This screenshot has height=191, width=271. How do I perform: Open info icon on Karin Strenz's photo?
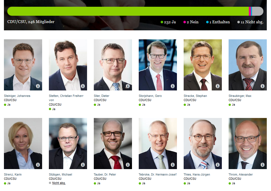38,165
